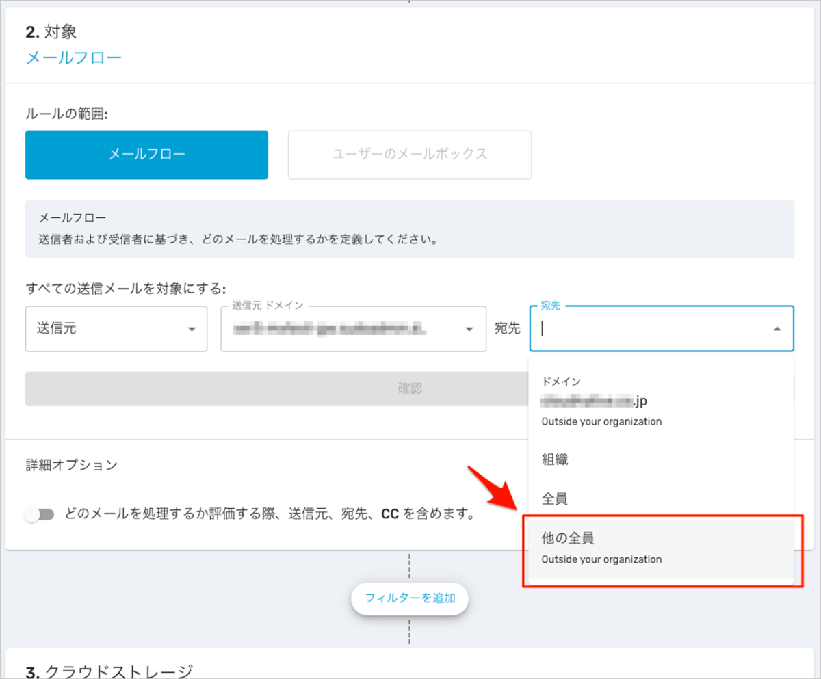Choose the blurred .jp domain option
The height and width of the screenshot is (679, 821).
(x=661, y=402)
